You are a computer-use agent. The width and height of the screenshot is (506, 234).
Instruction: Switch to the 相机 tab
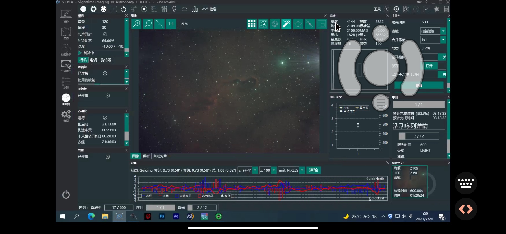tap(83, 60)
